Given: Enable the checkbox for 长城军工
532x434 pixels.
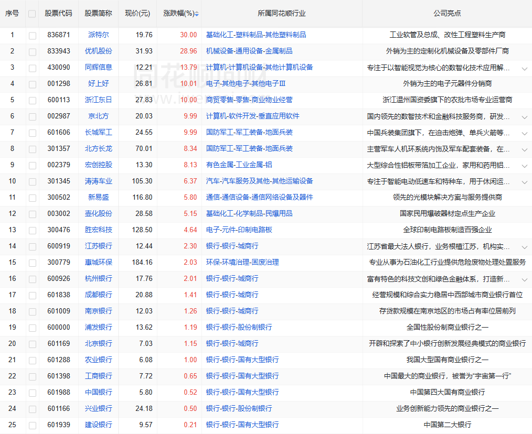Looking at the screenshot, I should point(33,133).
